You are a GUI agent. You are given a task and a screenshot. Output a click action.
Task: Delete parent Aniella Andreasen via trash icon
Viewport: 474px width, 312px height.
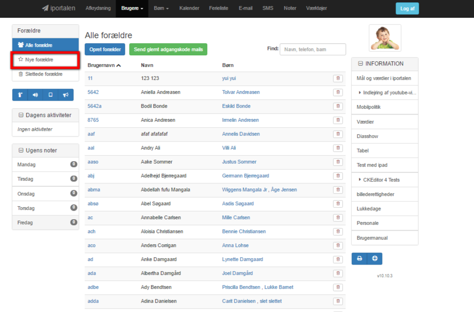coord(338,92)
